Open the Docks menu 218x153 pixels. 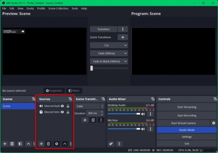tap(30, 8)
